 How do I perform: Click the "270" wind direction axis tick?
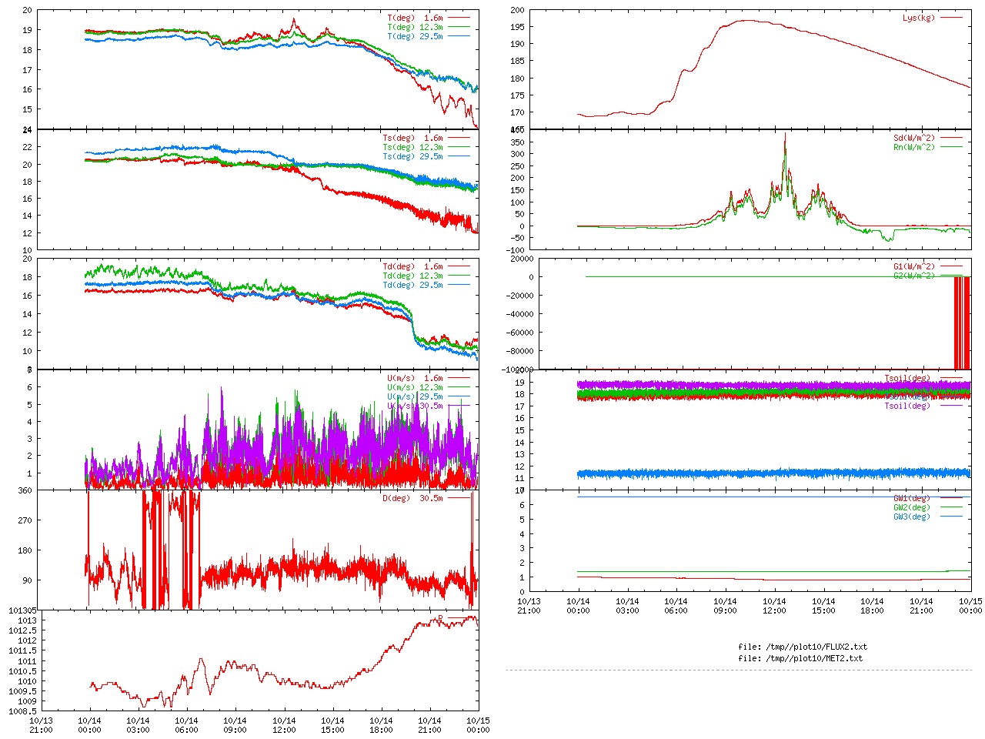click(25, 520)
